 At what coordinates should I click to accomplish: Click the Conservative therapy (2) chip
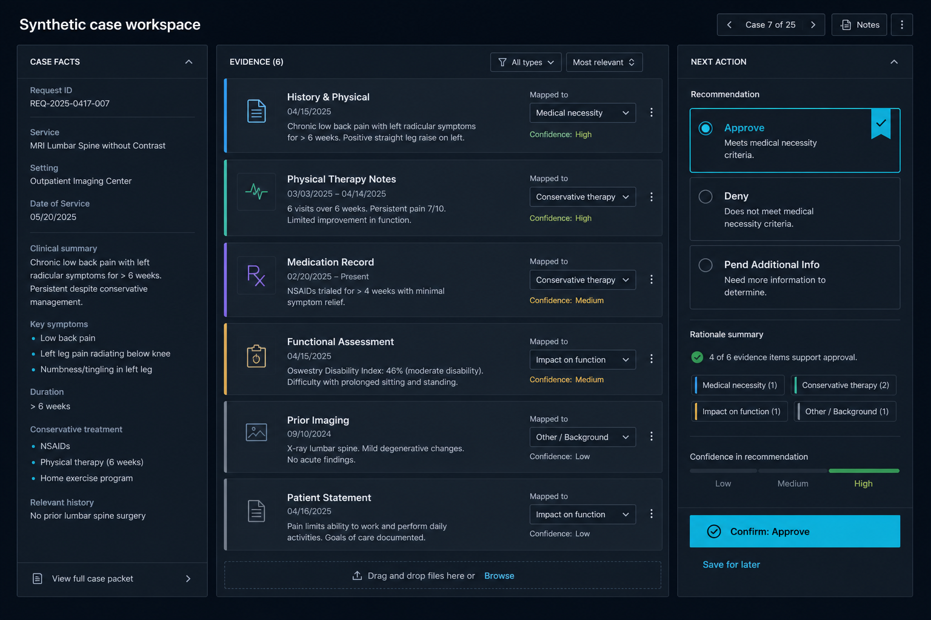coord(844,385)
